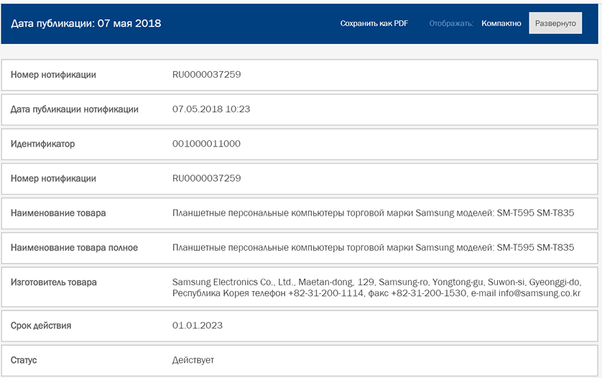The width and height of the screenshot is (602, 378).
Task: Select the 'Развернуто' display button
Action: [555, 23]
